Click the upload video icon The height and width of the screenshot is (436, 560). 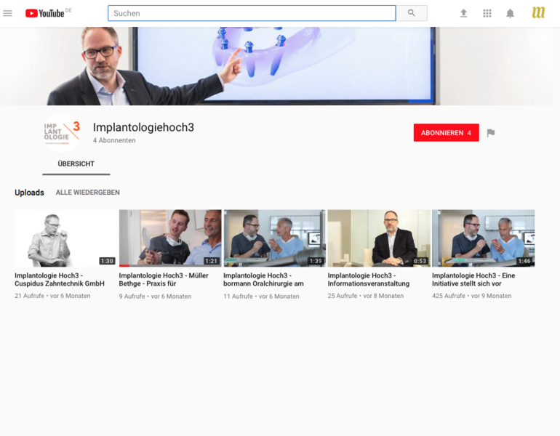[x=463, y=13]
